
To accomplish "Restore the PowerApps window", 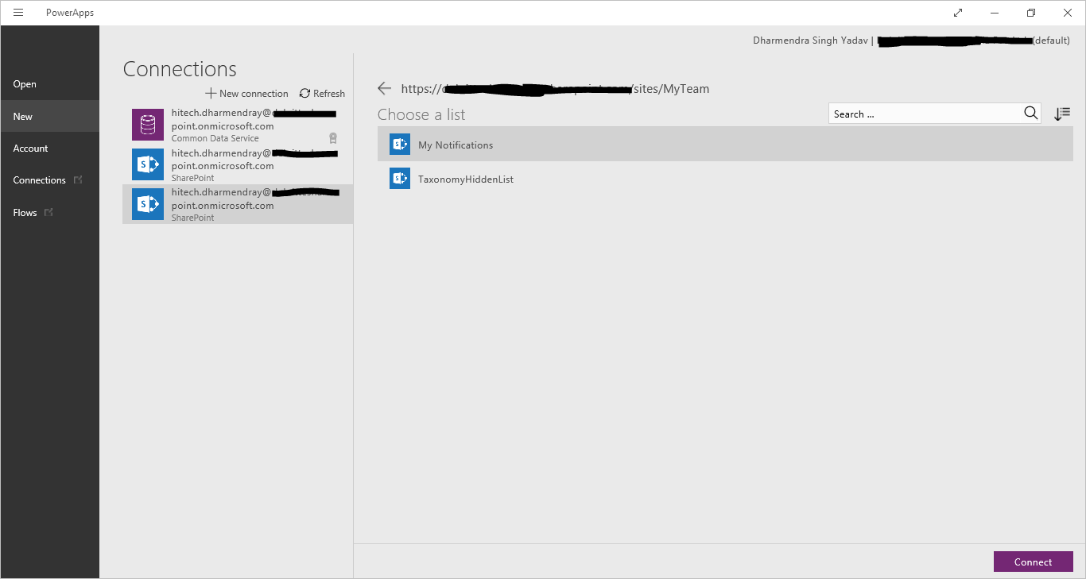I will click(1031, 13).
